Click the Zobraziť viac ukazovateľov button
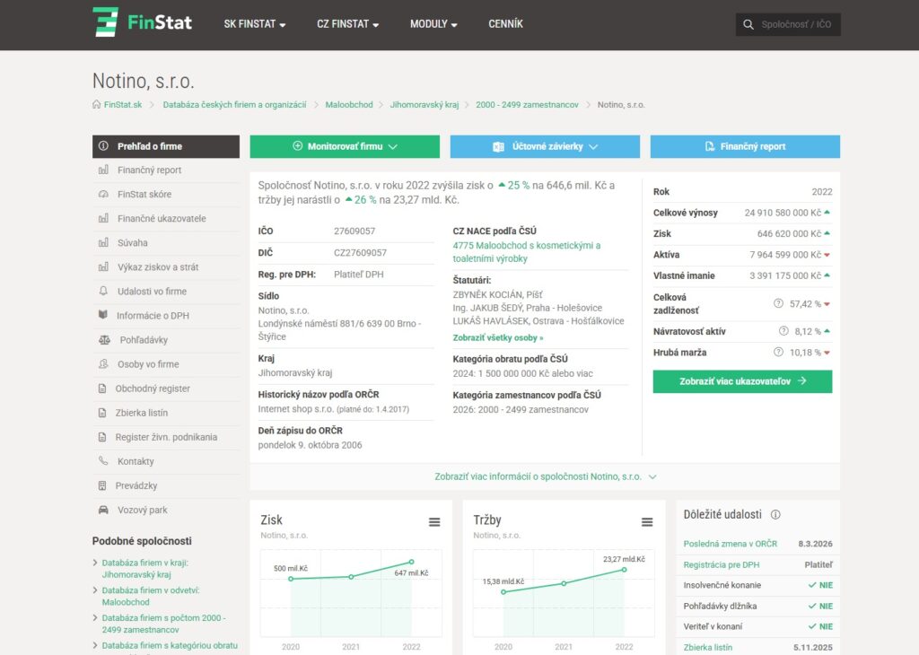 click(742, 381)
